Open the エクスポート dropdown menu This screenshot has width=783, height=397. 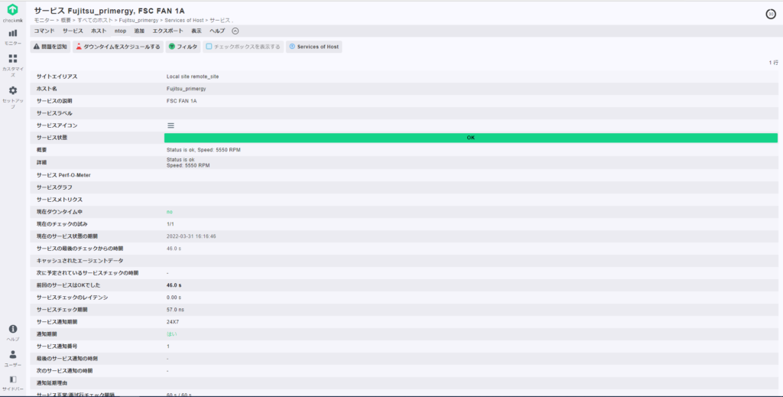tap(167, 31)
